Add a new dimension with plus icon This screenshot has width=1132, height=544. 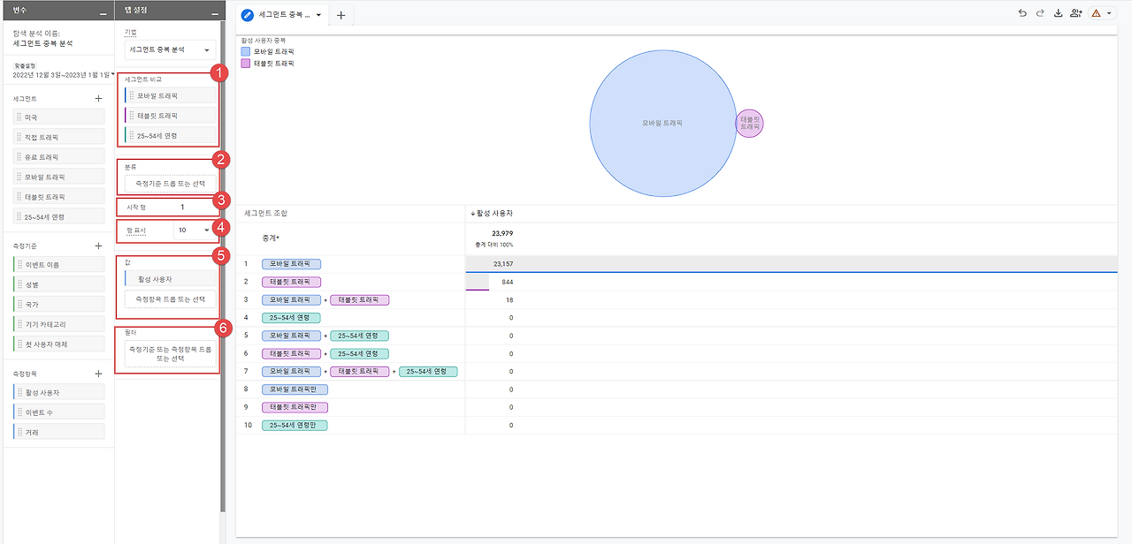tap(98, 246)
